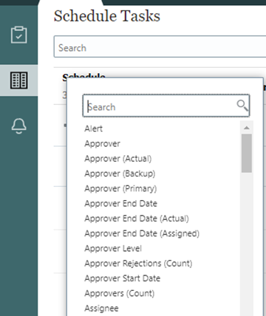This screenshot has width=266, height=316.
Task: Select Approver Start Date option
Action: tap(123, 278)
